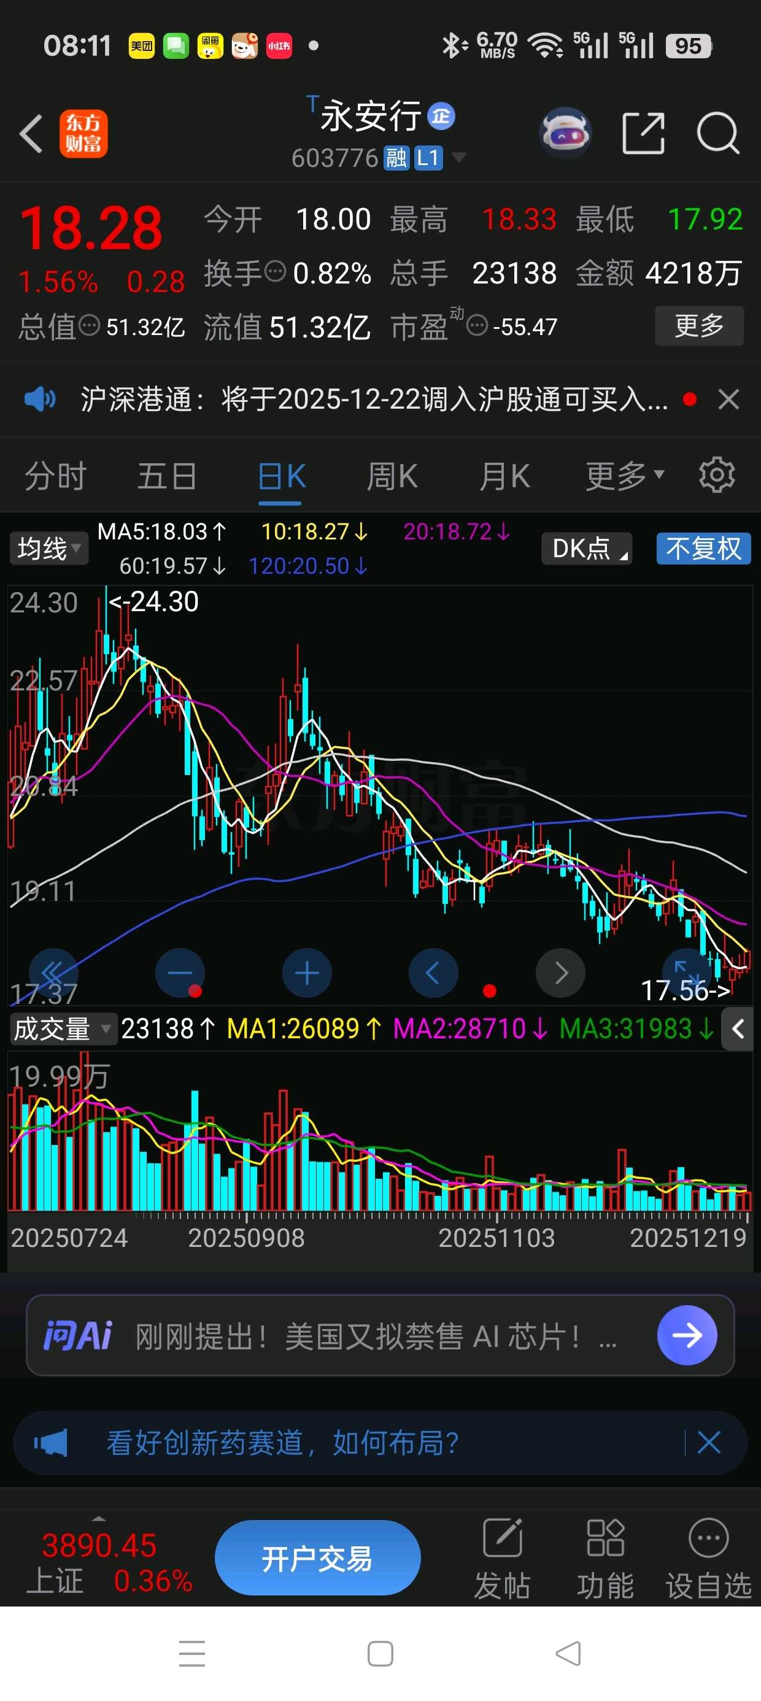Expand the 均线 indicator dropdown

point(49,549)
